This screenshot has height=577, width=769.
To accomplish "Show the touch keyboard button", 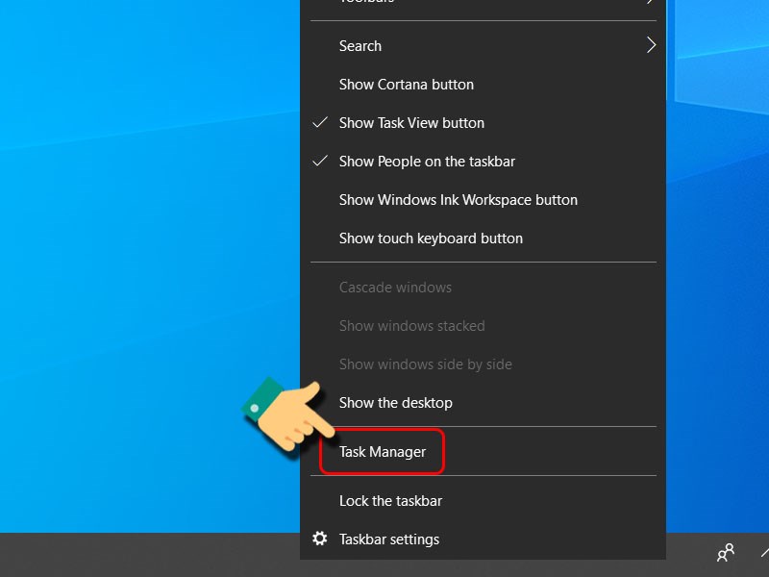I will pyautogui.click(x=430, y=238).
